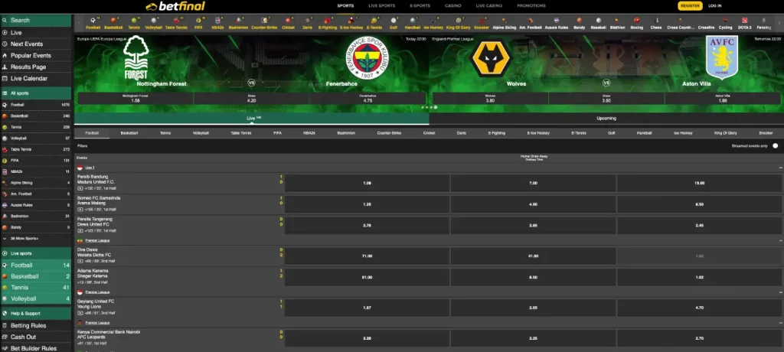Expand the 36 More Sports+ list
Image resolution: width=784 pixels, height=352 pixels.
tap(24, 239)
